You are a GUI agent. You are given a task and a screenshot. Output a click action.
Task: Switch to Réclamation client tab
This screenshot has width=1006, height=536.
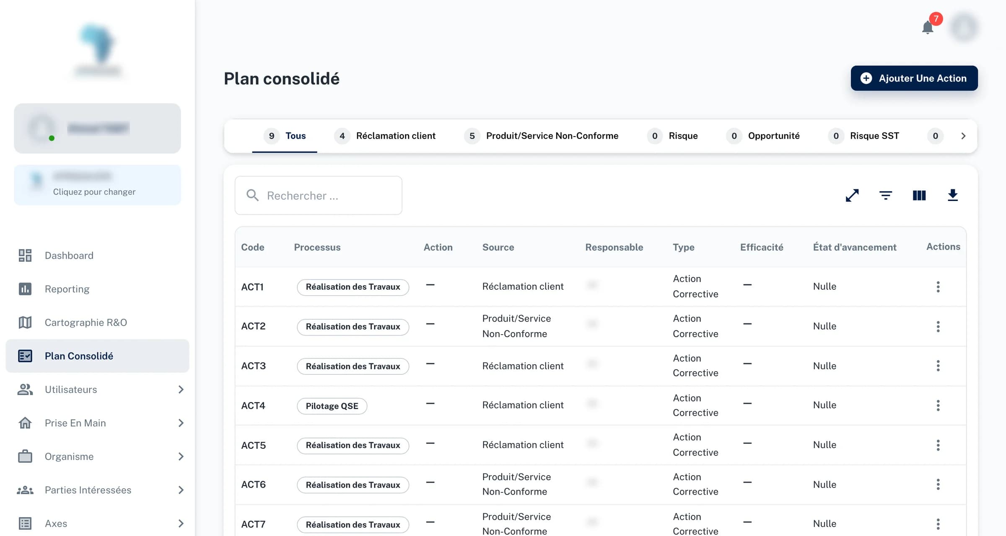(x=385, y=136)
